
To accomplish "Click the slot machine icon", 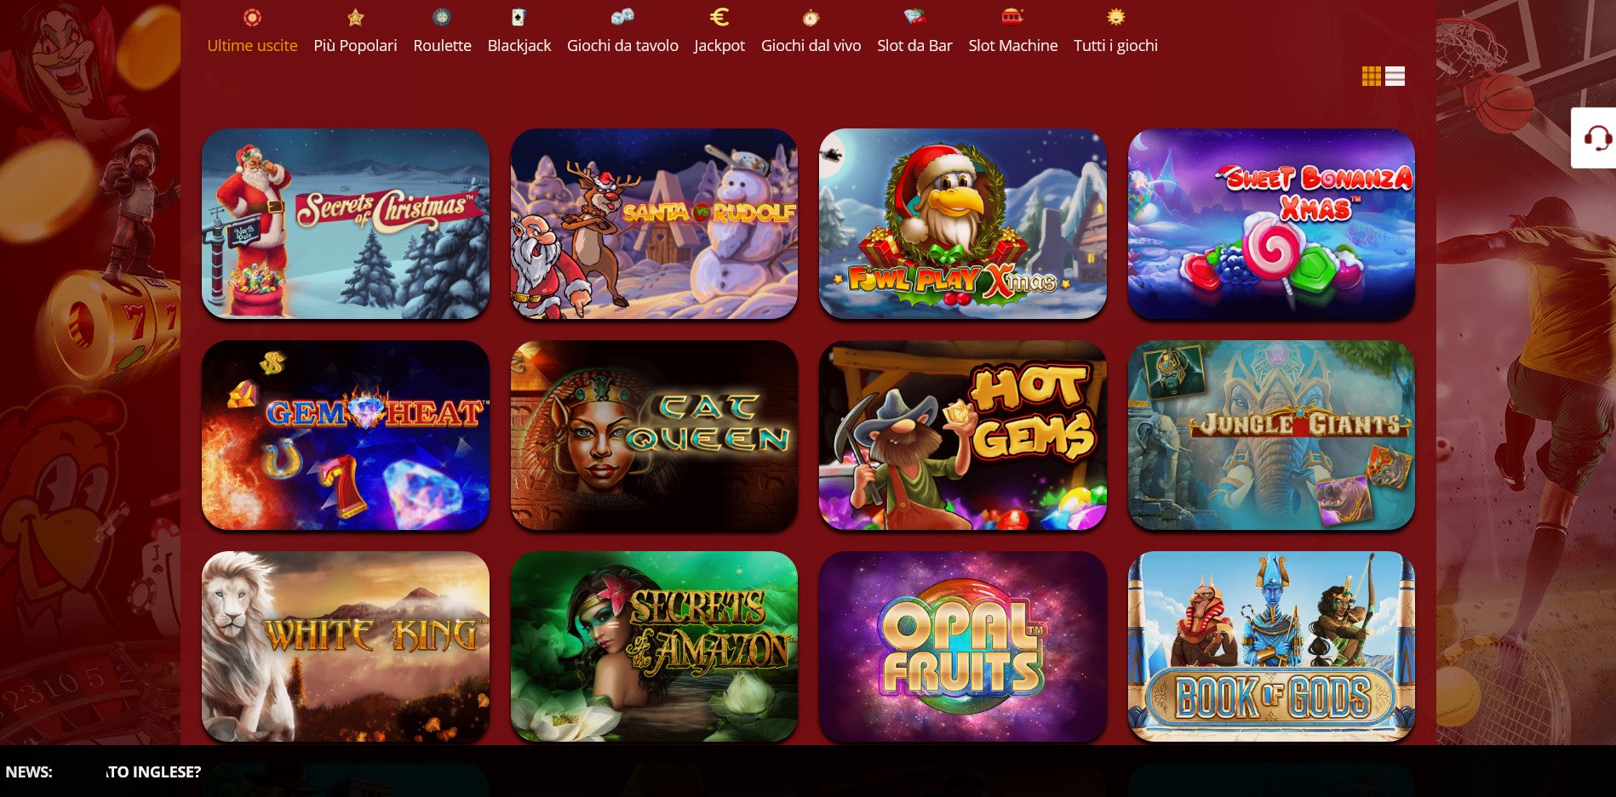I will tap(1012, 17).
